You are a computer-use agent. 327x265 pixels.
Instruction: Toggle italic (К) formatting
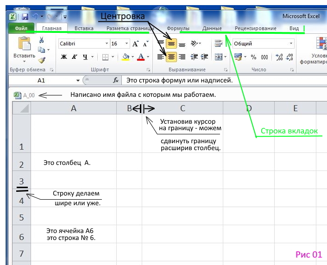click(75, 57)
